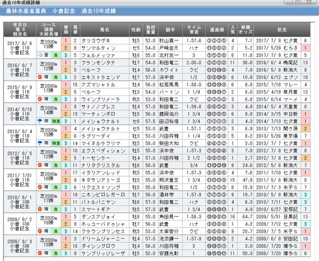319x261 pixels.
Task: Click the sunny weather icon for the 2012 race
Action: [40, 165]
